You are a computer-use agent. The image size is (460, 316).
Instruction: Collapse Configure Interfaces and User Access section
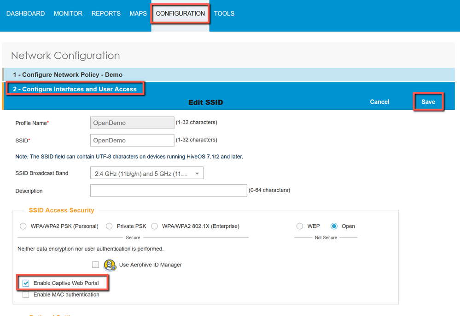[75, 89]
